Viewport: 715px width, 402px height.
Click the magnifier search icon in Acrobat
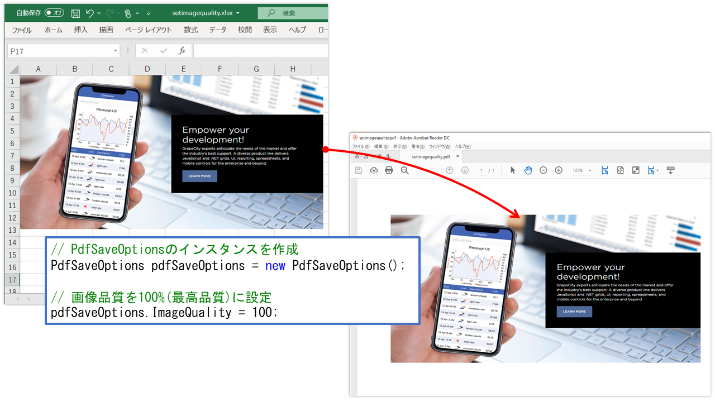[404, 170]
